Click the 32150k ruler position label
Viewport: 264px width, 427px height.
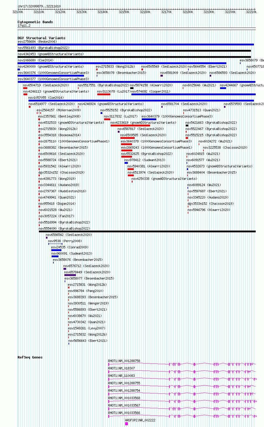tap(124, 12)
